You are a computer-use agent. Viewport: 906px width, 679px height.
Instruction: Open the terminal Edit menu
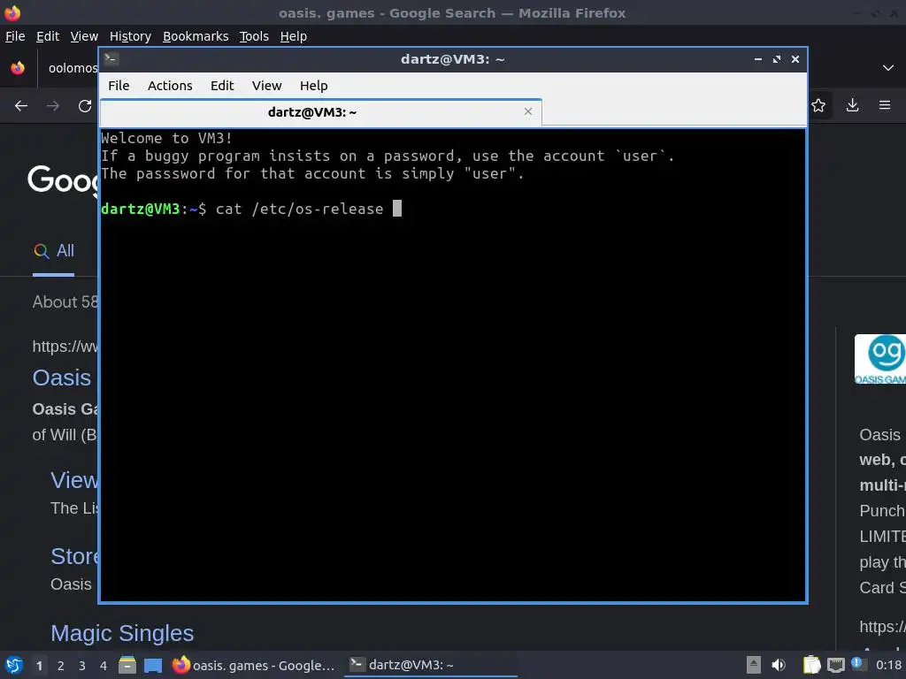point(222,86)
